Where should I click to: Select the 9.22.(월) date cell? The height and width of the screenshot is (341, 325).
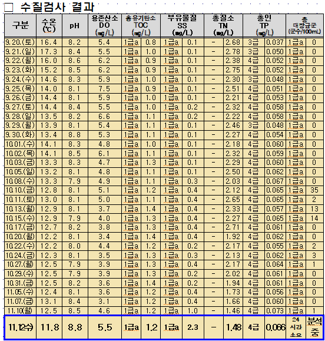pos(20,61)
